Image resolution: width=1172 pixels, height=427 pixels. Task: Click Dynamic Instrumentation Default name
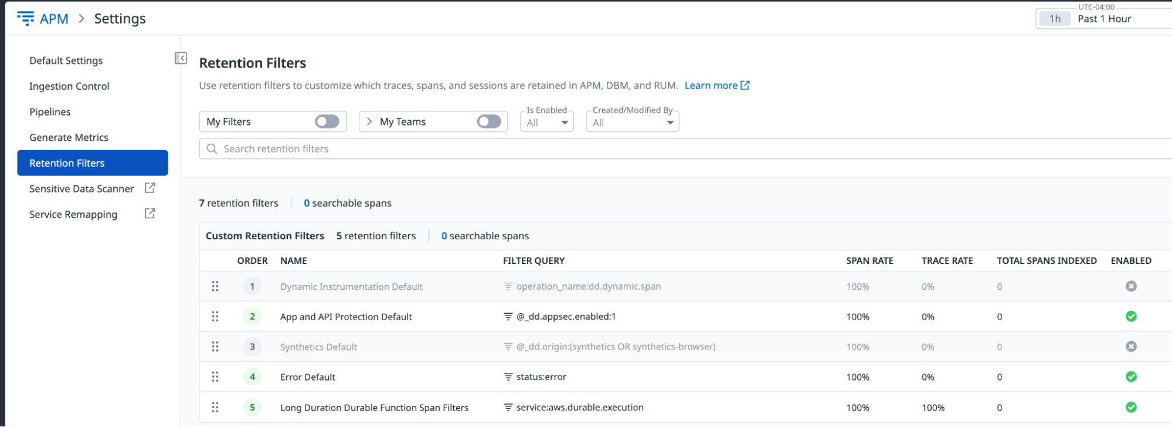(x=351, y=287)
